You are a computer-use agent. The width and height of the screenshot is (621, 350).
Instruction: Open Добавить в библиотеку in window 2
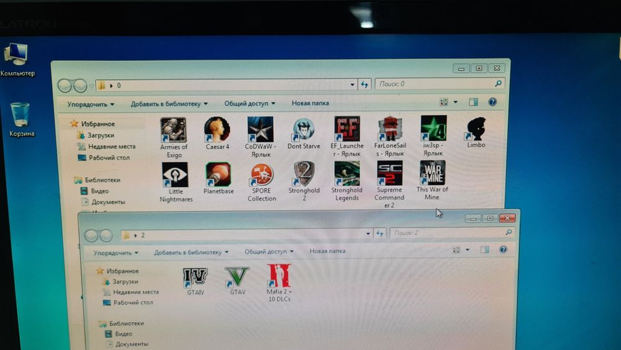tap(191, 252)
